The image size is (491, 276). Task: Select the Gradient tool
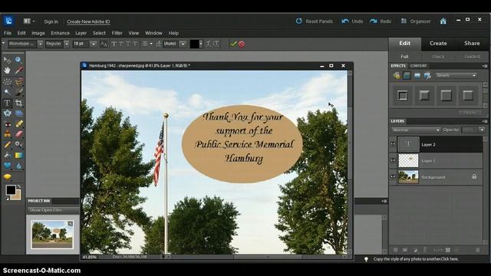(18, 155)
